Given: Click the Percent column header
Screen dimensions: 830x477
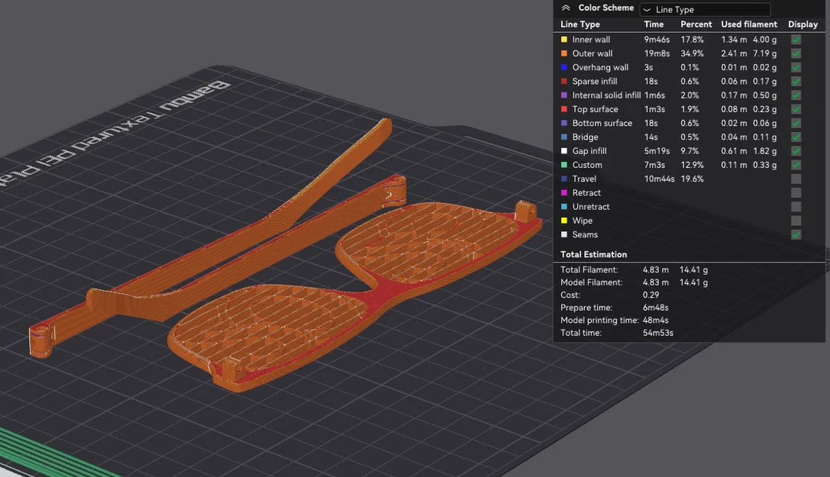Looking at the screenshot, I should [696, 24].
